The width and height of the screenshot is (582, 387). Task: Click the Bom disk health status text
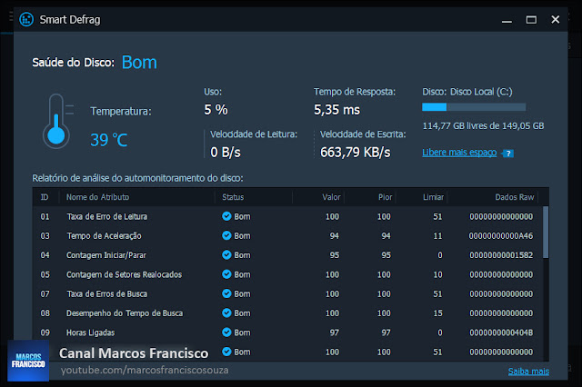(x=139, y=63)
